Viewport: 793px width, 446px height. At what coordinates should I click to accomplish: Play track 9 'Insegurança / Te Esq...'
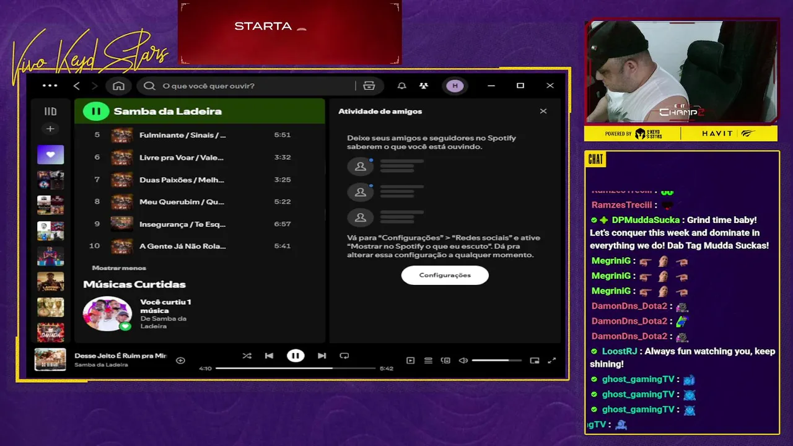click(199, 224)
